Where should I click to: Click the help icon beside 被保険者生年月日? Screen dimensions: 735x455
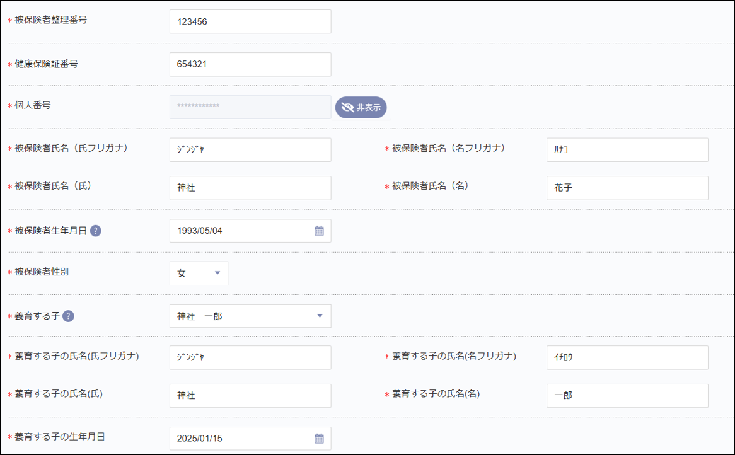click(95, 231)
